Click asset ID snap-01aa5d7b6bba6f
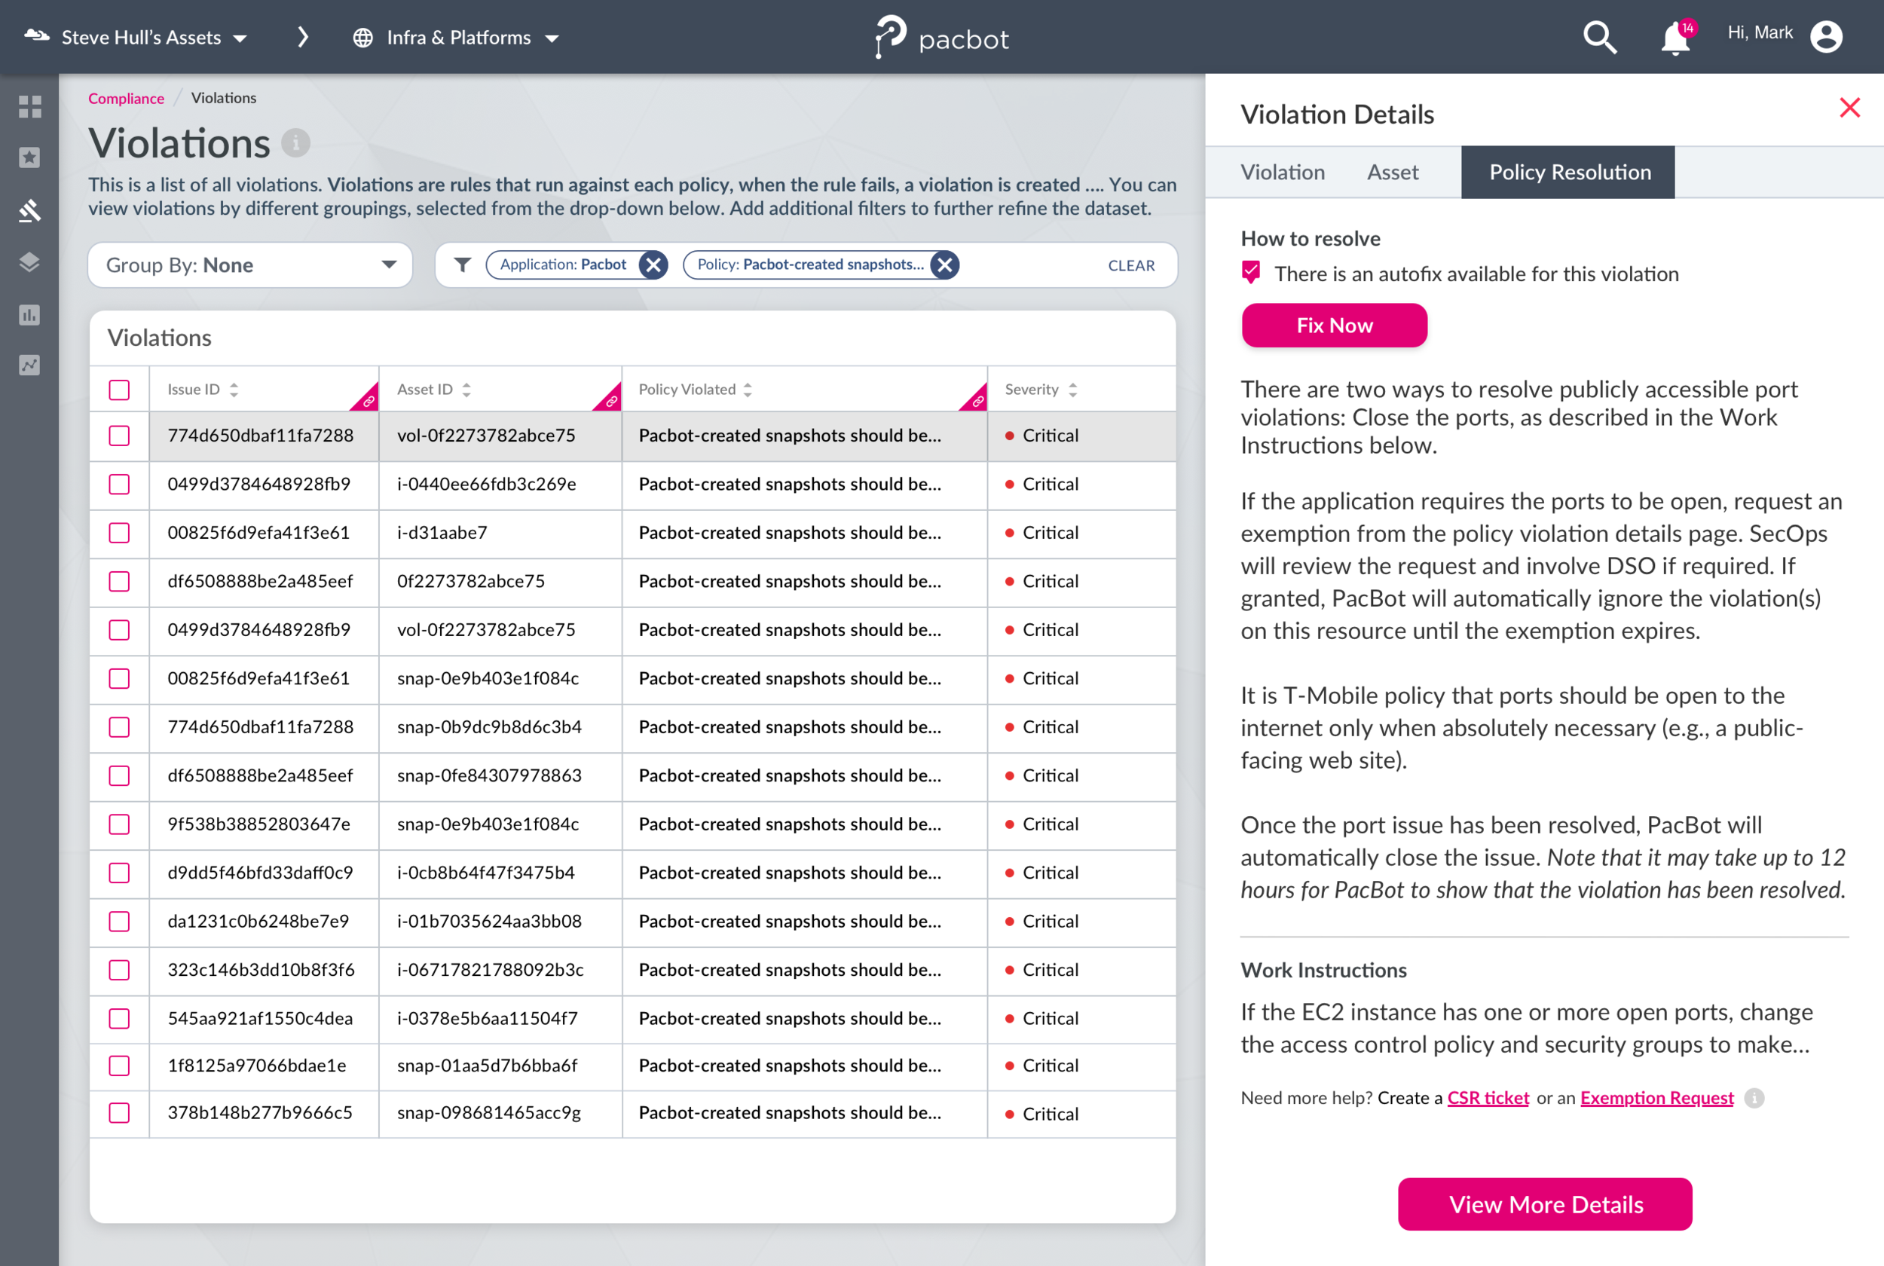Image resolution: width=1884 pixels, height=1266 pixels. (x=487, y=1066)
